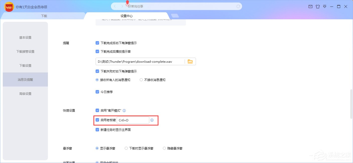Viewport: 353px width, 163px height.
Task: Choose 隐藏悬浮窗 option
Action: pyautogui.click(x=164, y=148)
